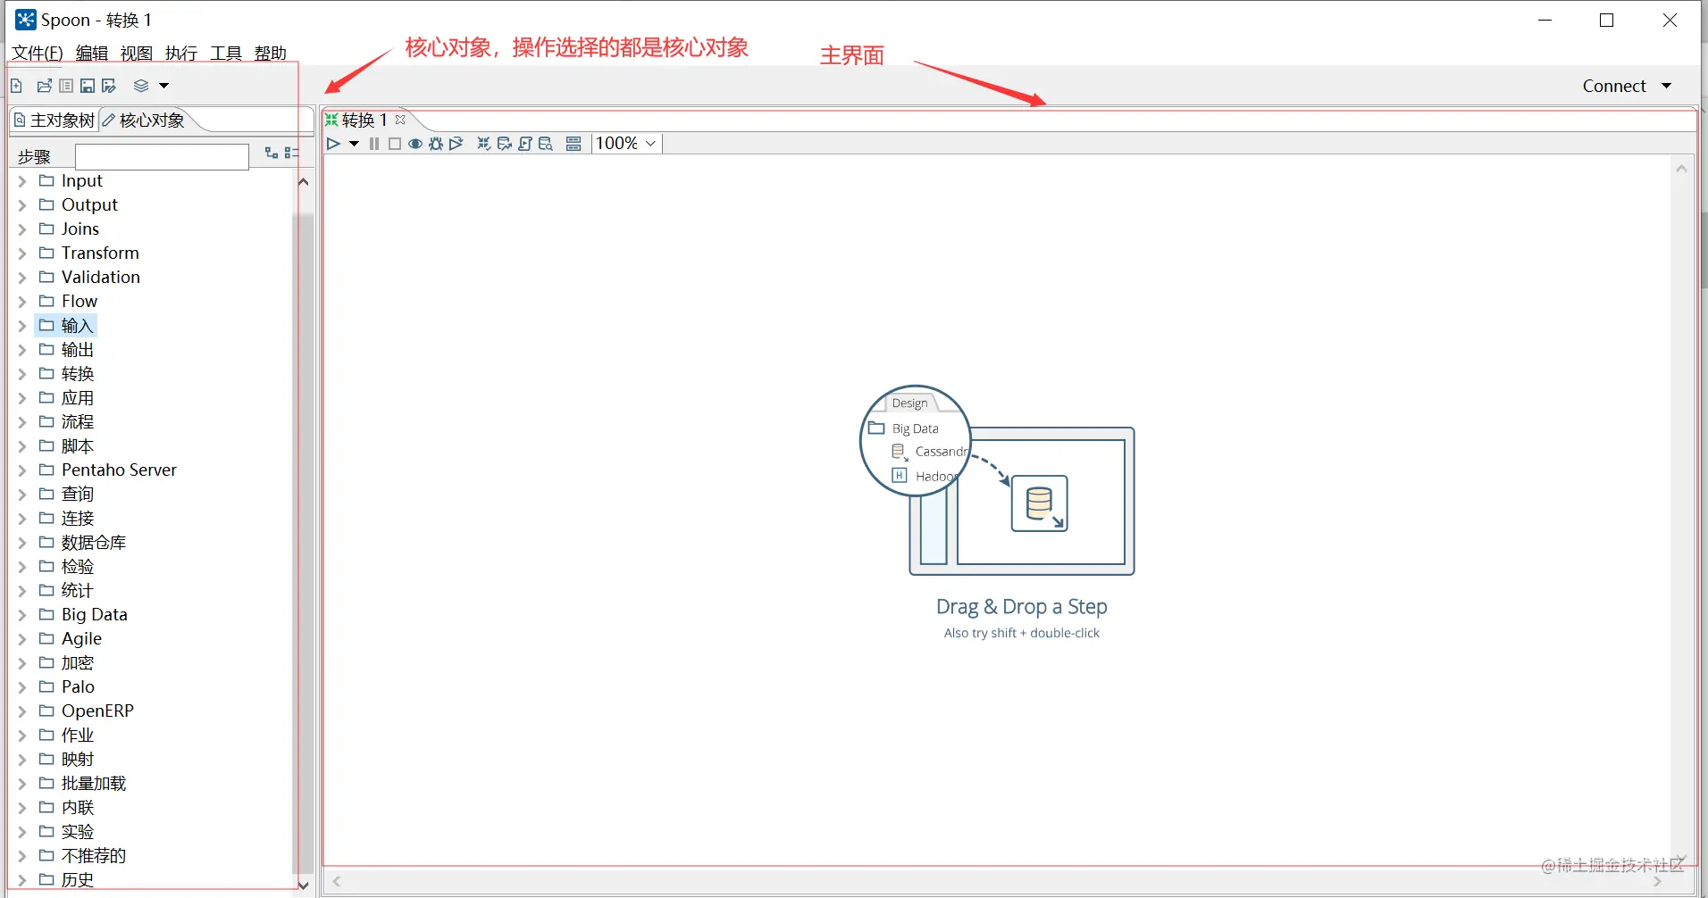Save the current transformation
This screenshot has width=1708, height=898.
88,86
